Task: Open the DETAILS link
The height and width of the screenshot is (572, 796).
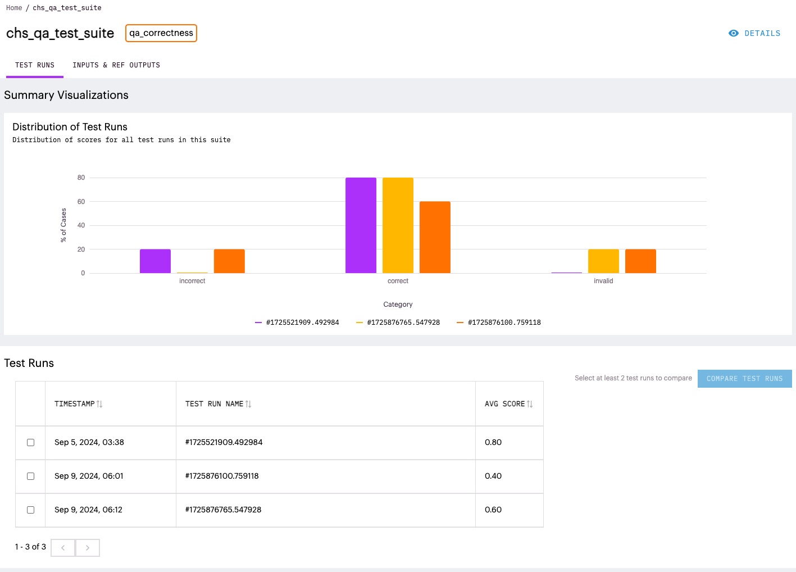Action: [x=754, y=33]
